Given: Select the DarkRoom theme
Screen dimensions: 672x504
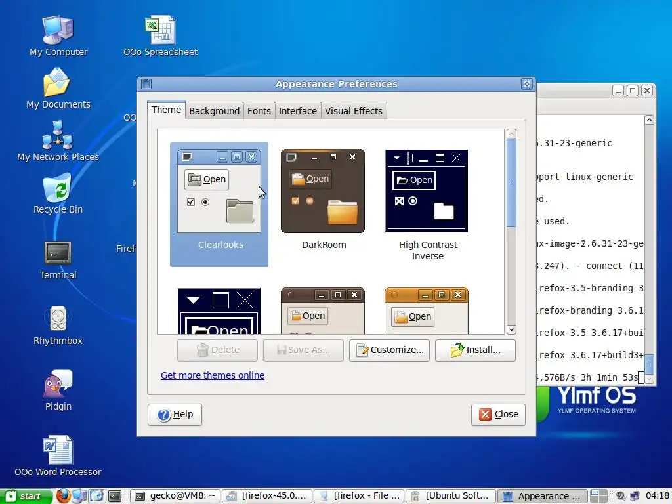Looking at the screenshot, I should 323,200.
